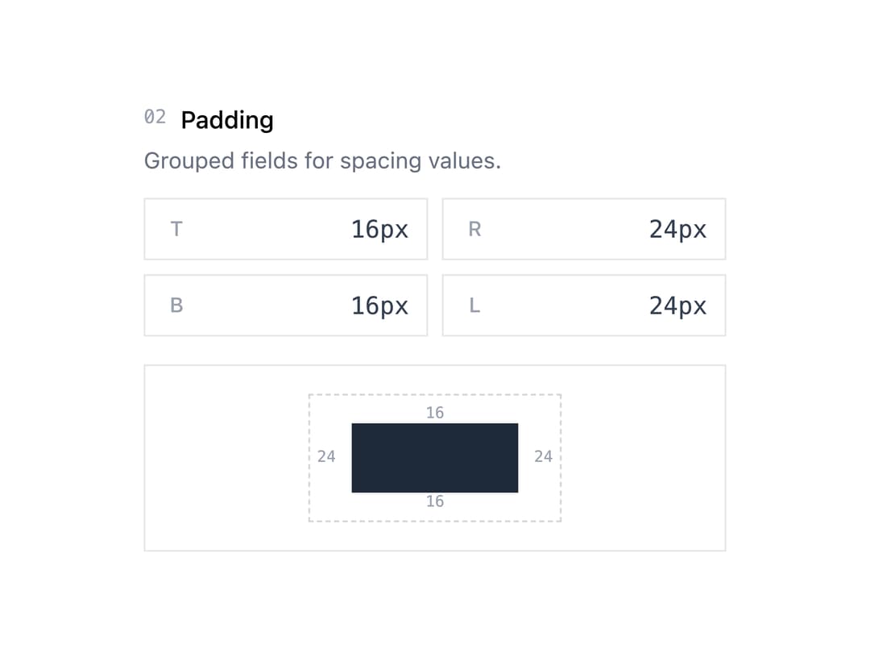Click the T label in the first field
This screenshot has width=870, height=653.
point(176,229)
